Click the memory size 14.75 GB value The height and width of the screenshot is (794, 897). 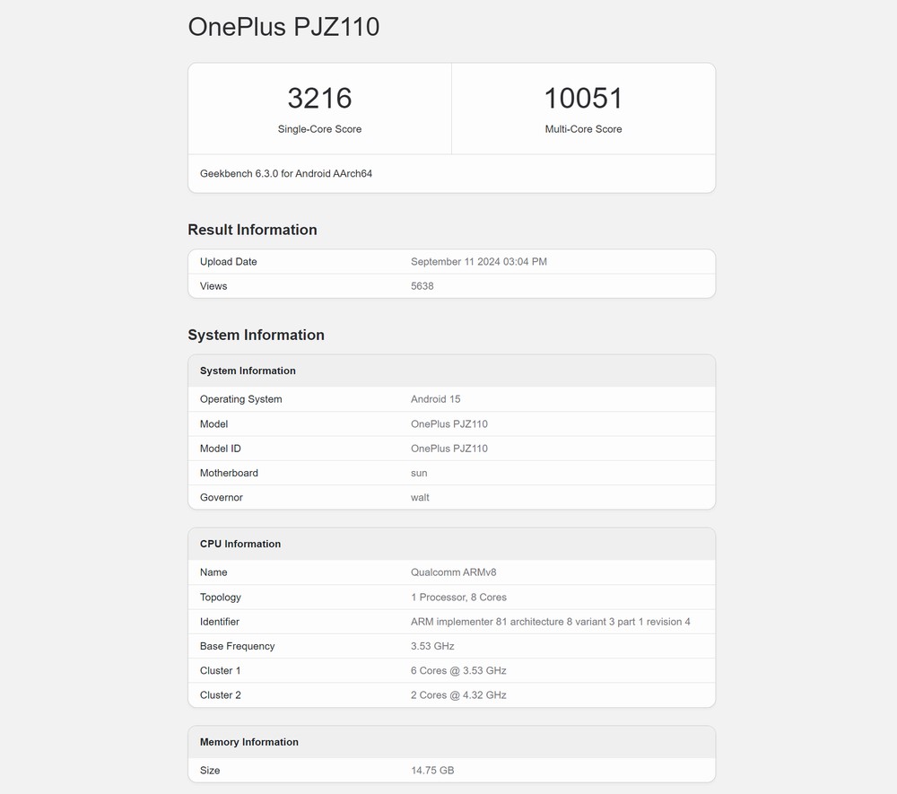431,771
